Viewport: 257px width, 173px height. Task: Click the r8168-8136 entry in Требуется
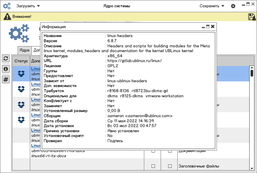point(118,91)
